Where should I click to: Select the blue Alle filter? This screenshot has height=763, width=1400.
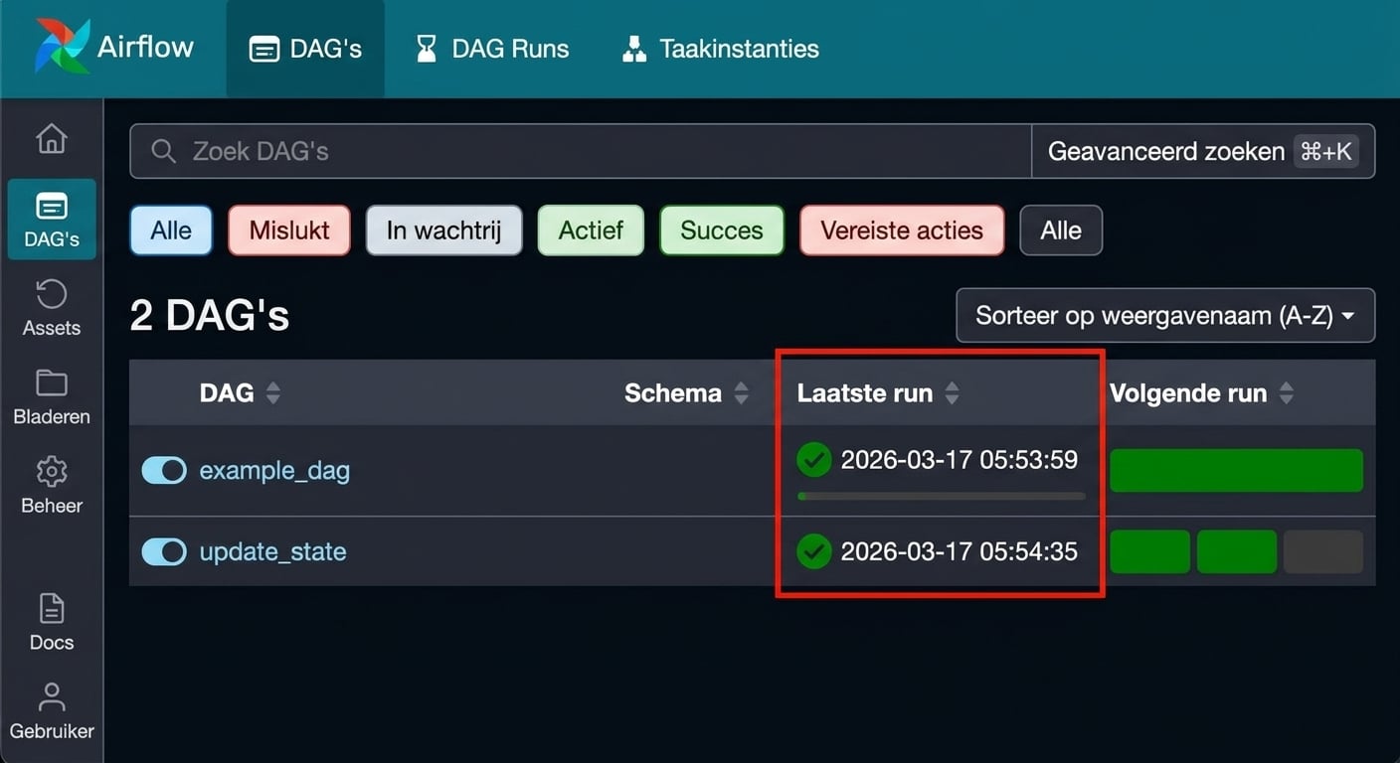tap(171, 230)
